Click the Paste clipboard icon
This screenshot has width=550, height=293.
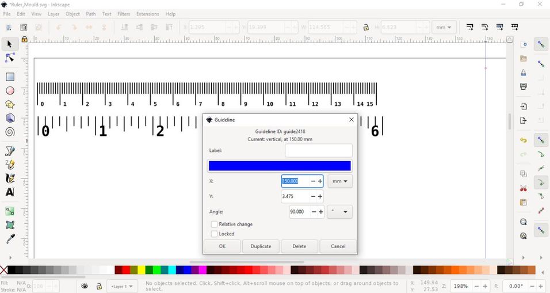coord(524,202)
